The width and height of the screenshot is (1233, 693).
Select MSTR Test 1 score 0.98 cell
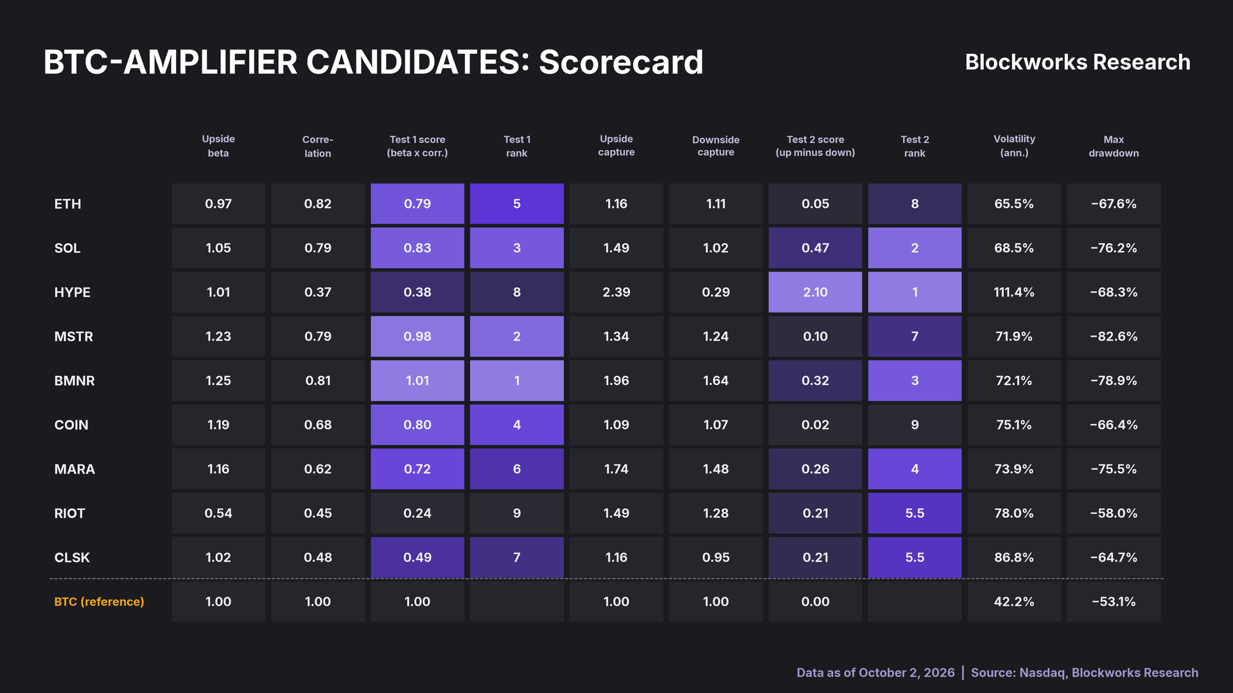[417, 336]
